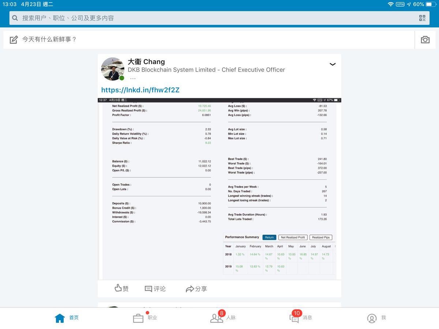
Task: Open the 职业 jobs tab
Action: point(145,318)
